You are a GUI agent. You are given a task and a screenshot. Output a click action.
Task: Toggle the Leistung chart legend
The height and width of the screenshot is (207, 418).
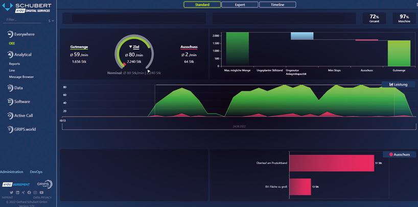[x=398, y=84]
